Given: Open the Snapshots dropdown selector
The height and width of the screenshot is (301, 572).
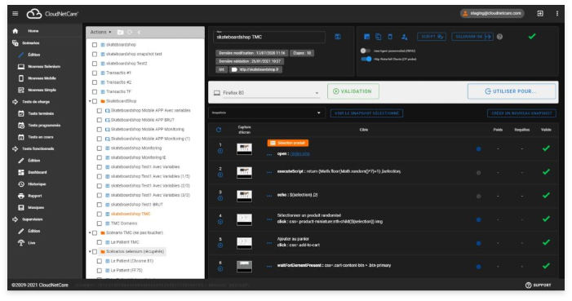Looking at the screenshot, I should (266, 113).
